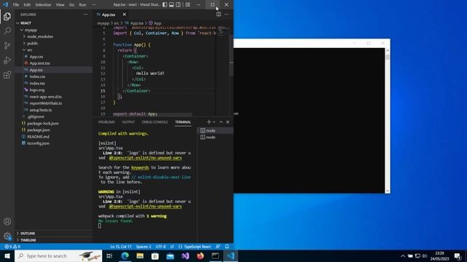Open reportWebVitals.ts file
This screenshot has height=262, width=467.
pos(53,103)
